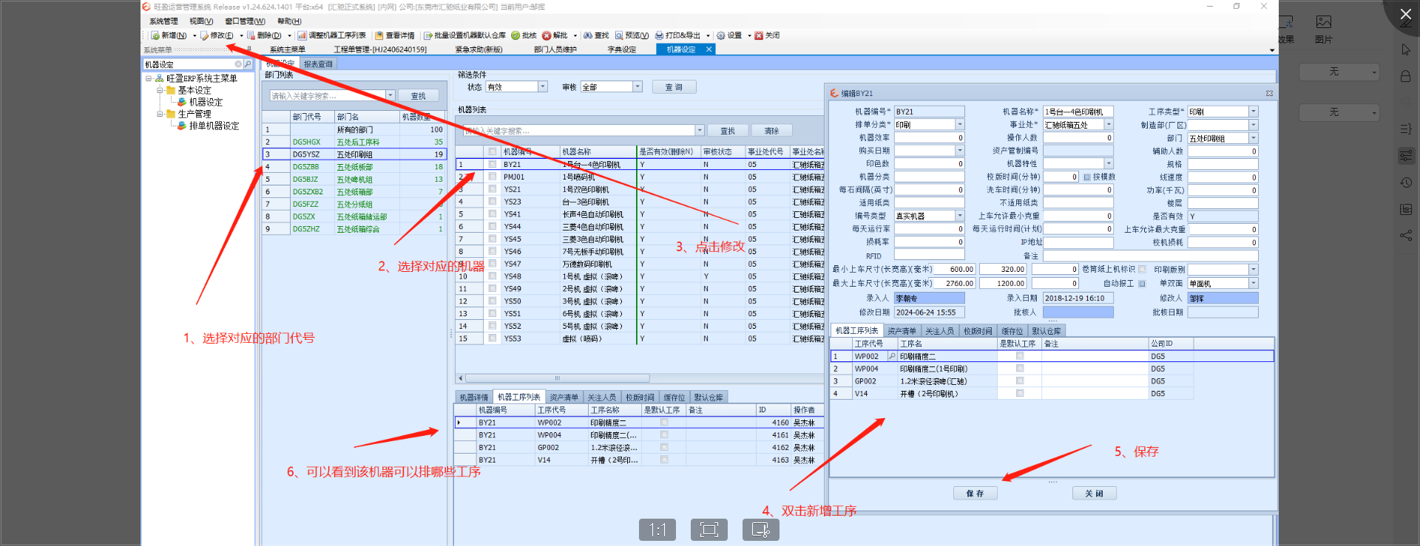Click the 机器名称 input field in the edit dialog
The height and width of the screenshot is (546, 1420).
pos(1078,112)
